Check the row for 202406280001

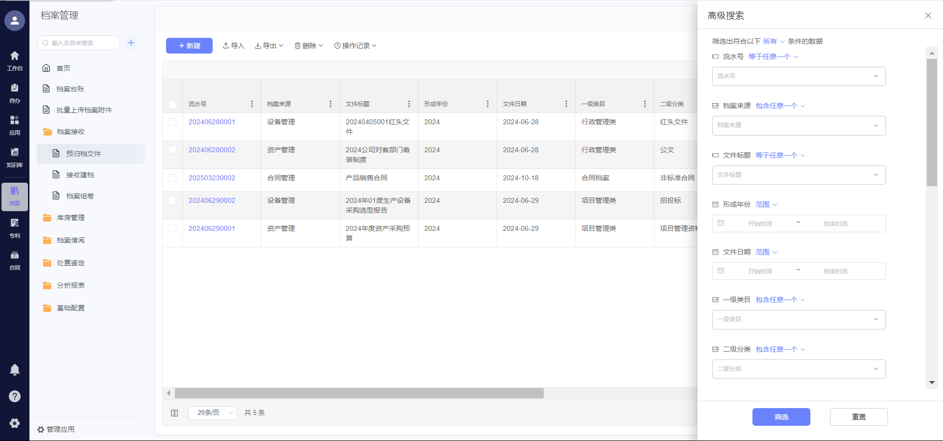(172, 122)
